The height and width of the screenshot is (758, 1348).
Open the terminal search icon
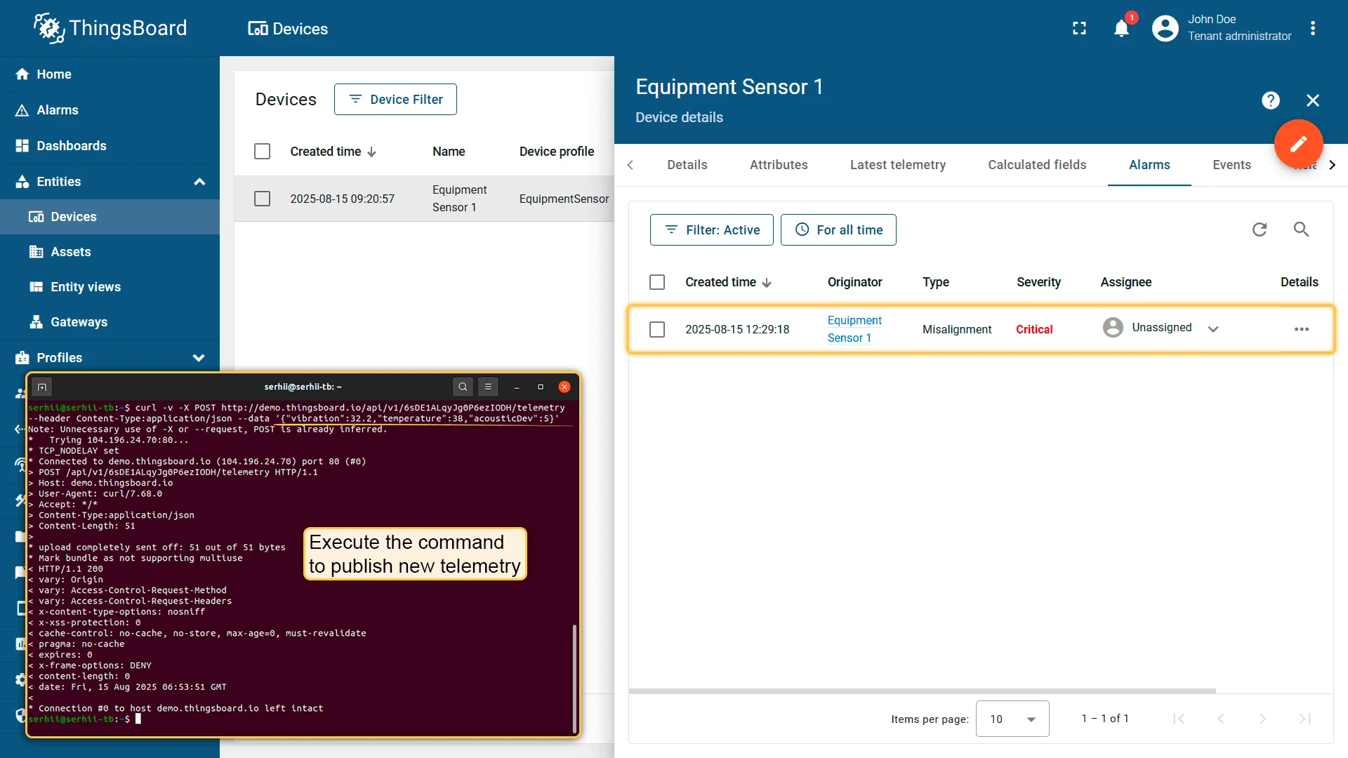pyautogui.click(x=463, y=387)
